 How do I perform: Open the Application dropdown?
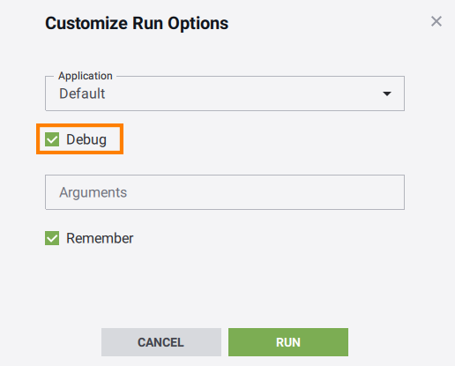225,93
